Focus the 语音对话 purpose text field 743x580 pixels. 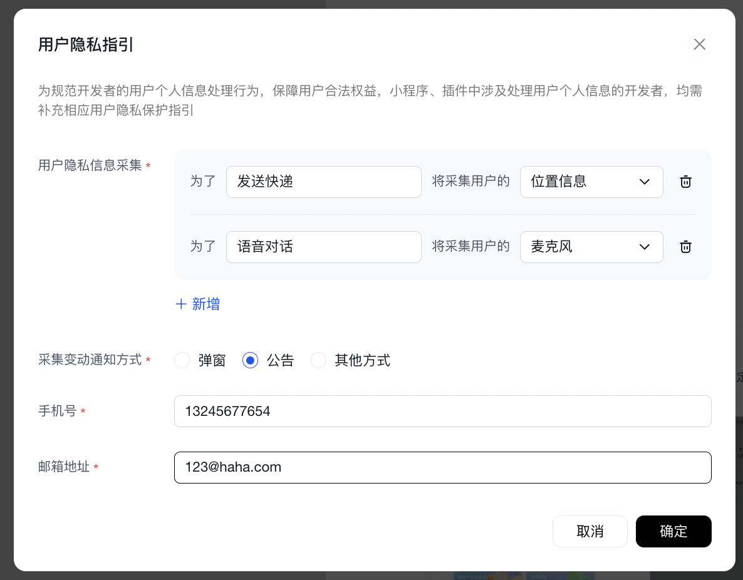click(323, 247)
